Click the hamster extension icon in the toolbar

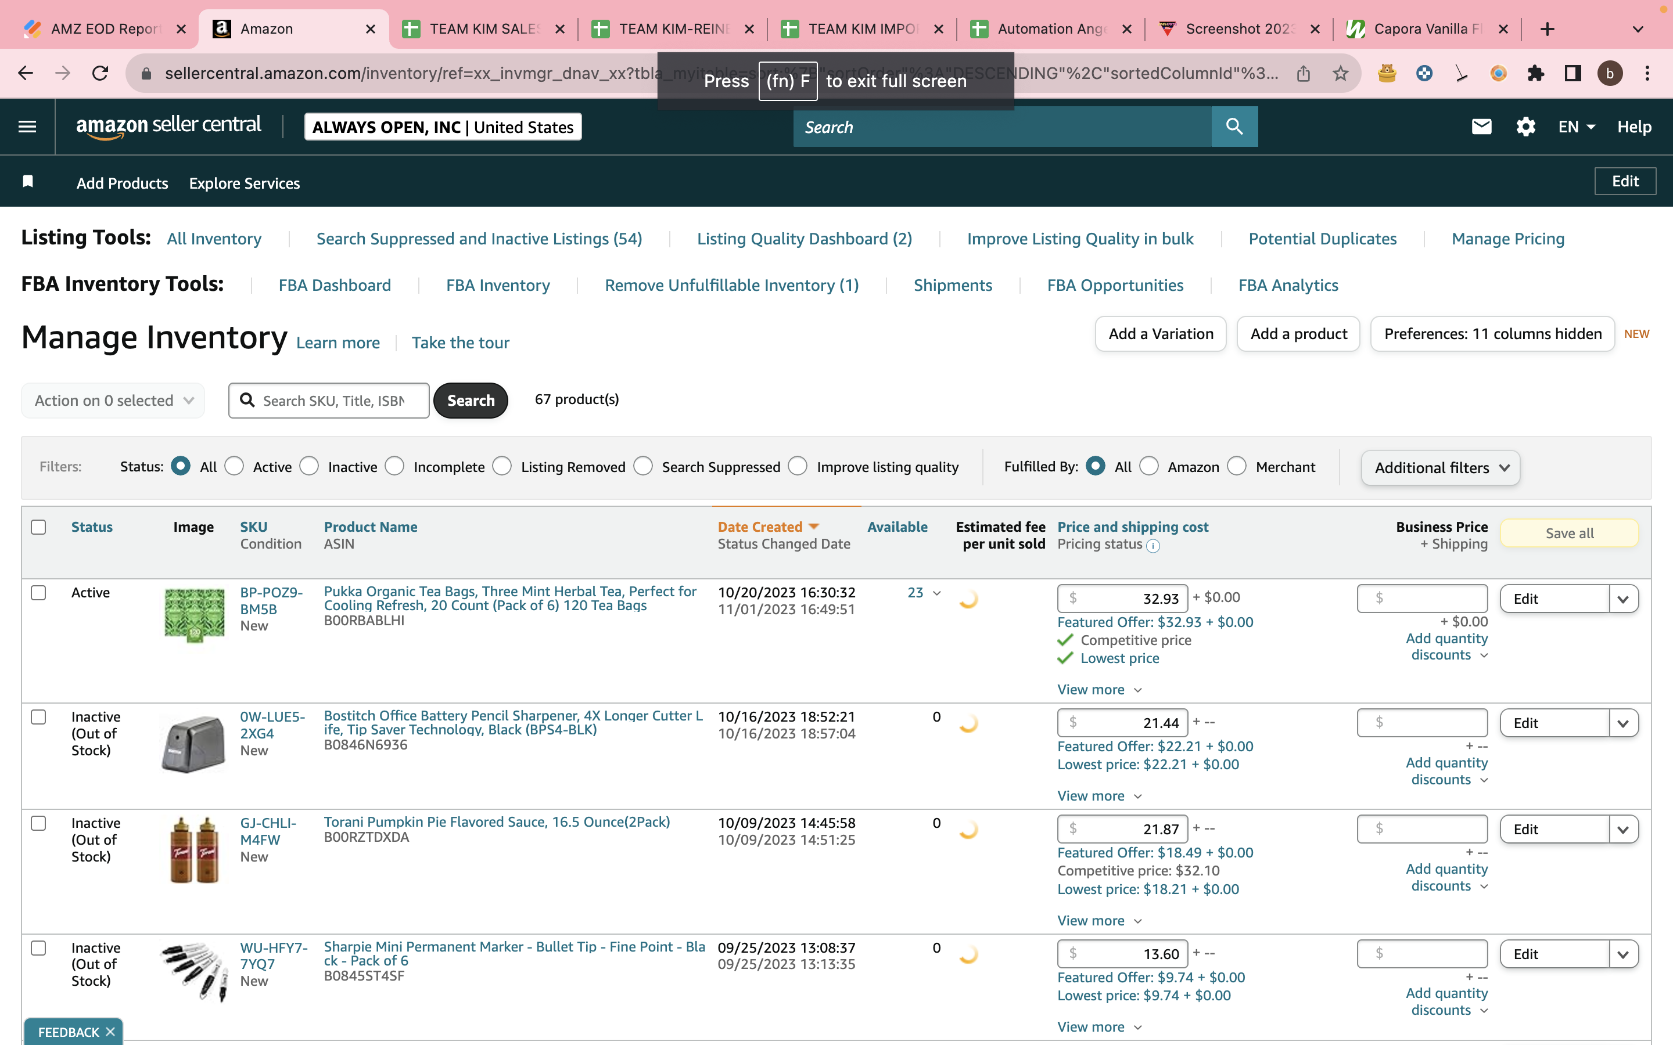click(x=1387, y=73)
